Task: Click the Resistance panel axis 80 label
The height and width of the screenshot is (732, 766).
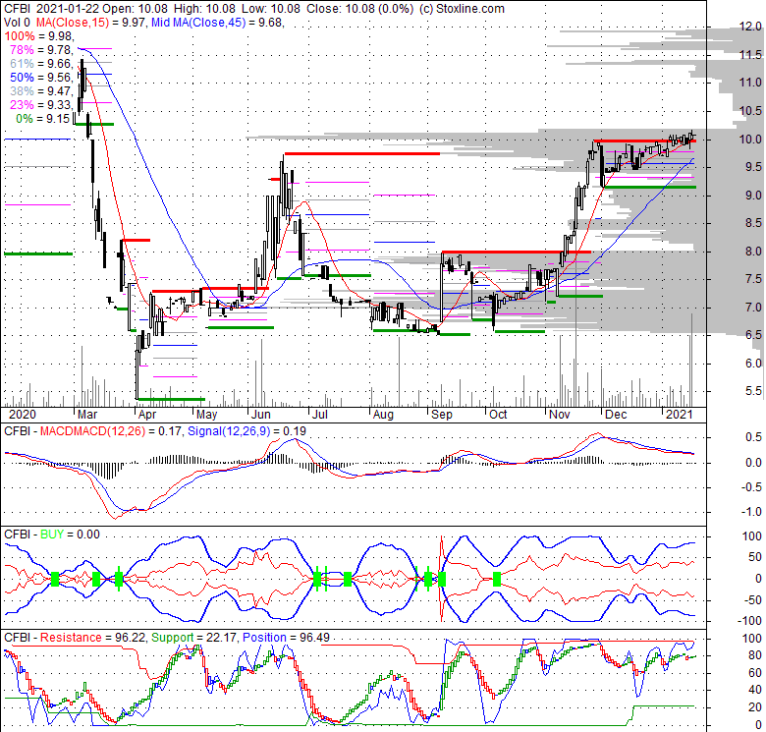Action: click(x=755, y=655)
